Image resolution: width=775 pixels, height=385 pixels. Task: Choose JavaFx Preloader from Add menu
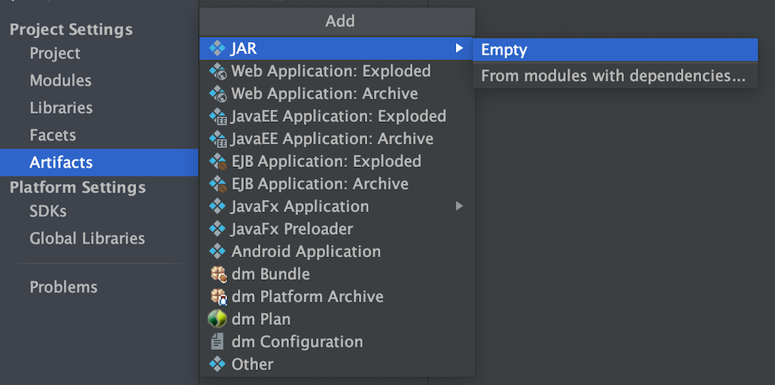[292, 229]
